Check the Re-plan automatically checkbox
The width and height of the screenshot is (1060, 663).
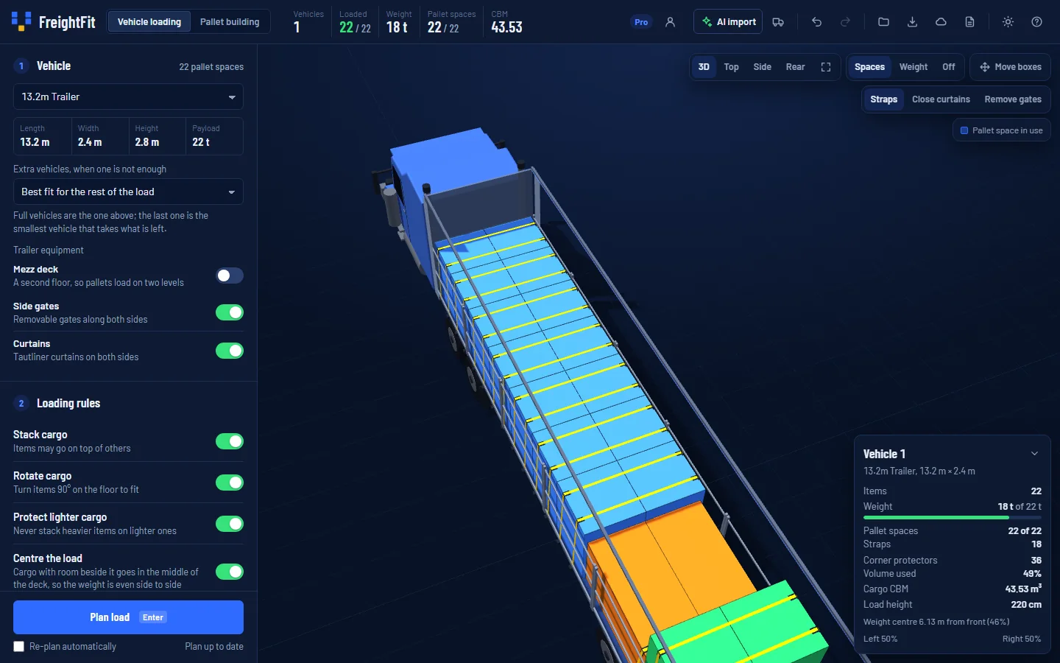point(19,646)
